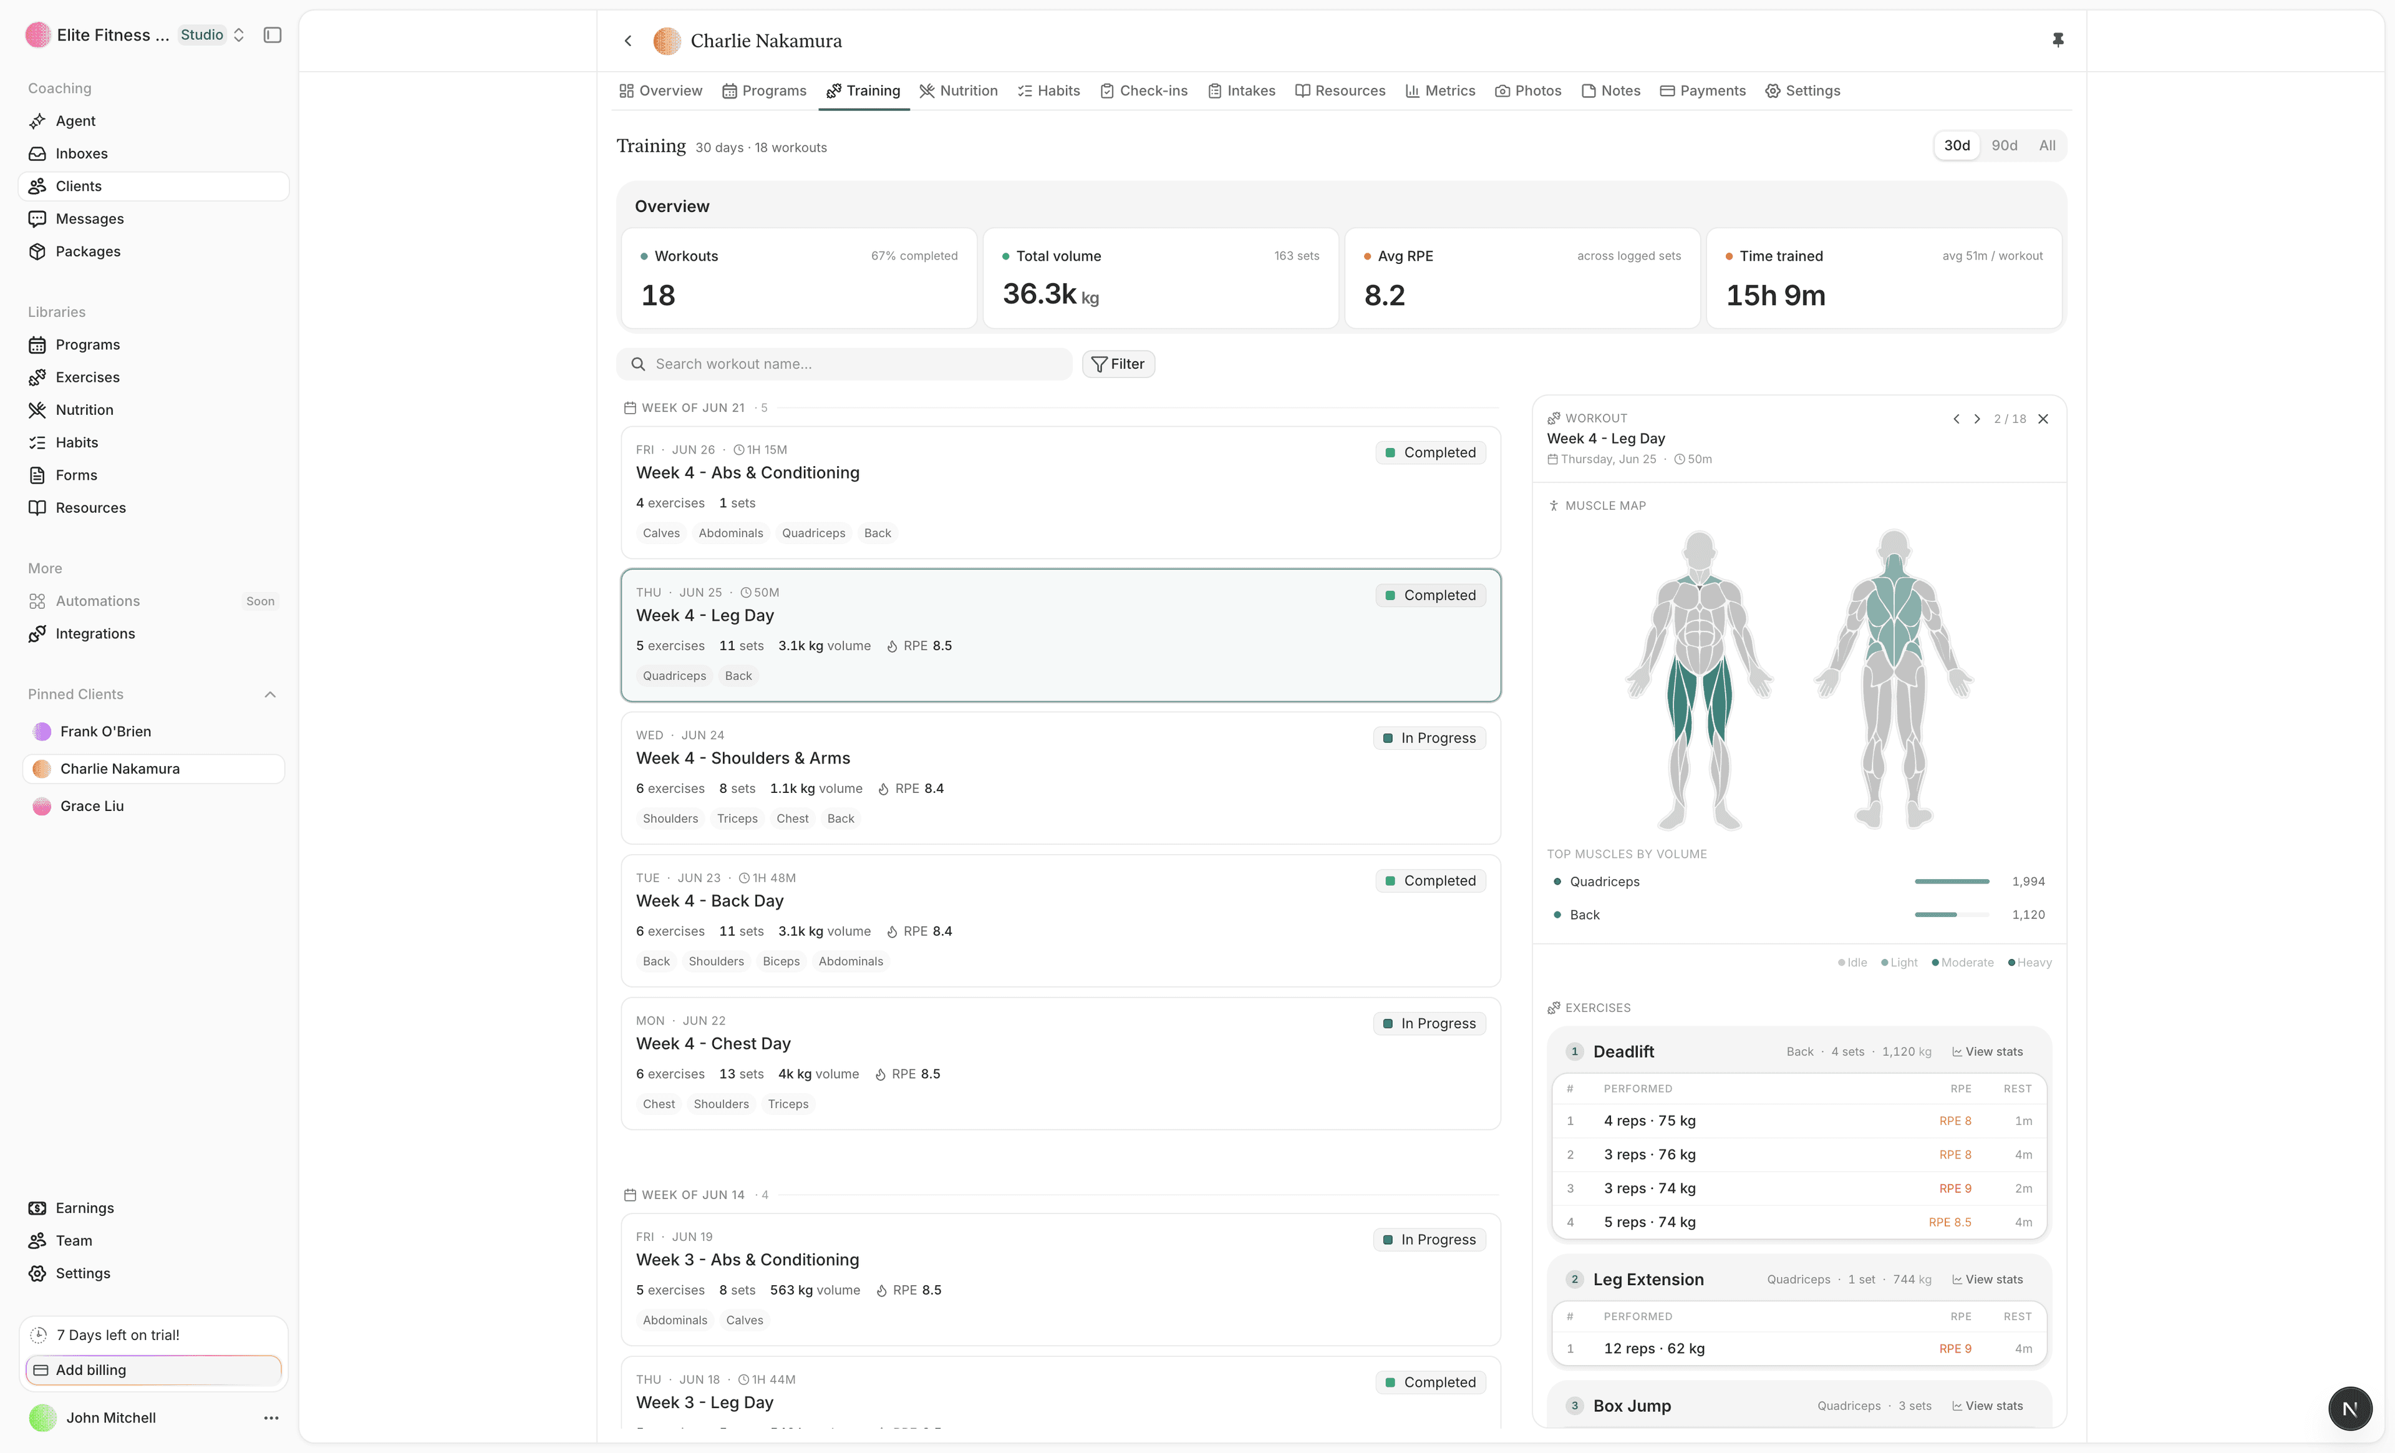Open the Payments tab
The image size is (2395, 1453).
pos(1703,90)
